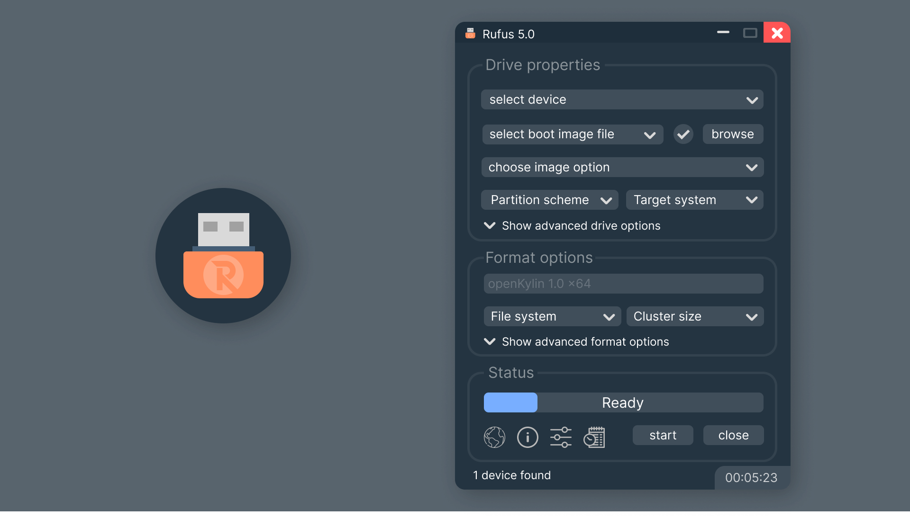Click the browse button
Screen dimensions: 910x518
tap(733, 134)
